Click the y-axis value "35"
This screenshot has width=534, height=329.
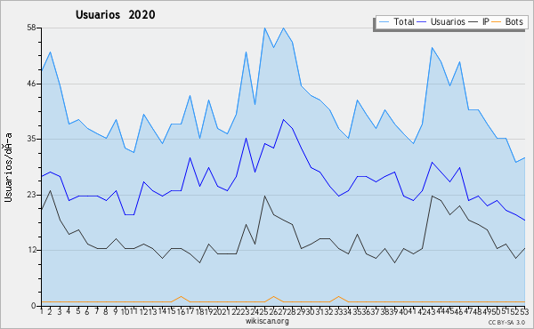tap(31, 139)
